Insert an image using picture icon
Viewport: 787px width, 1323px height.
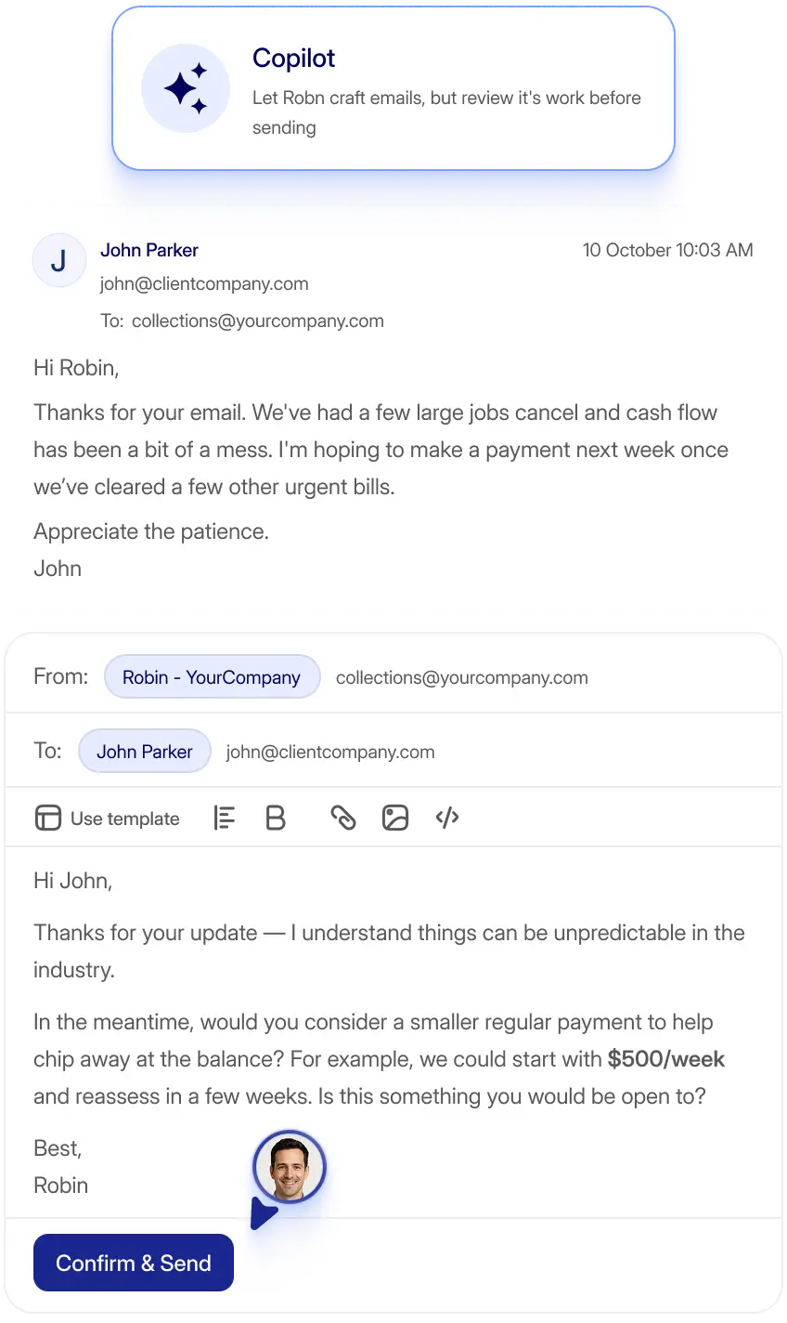395,818
